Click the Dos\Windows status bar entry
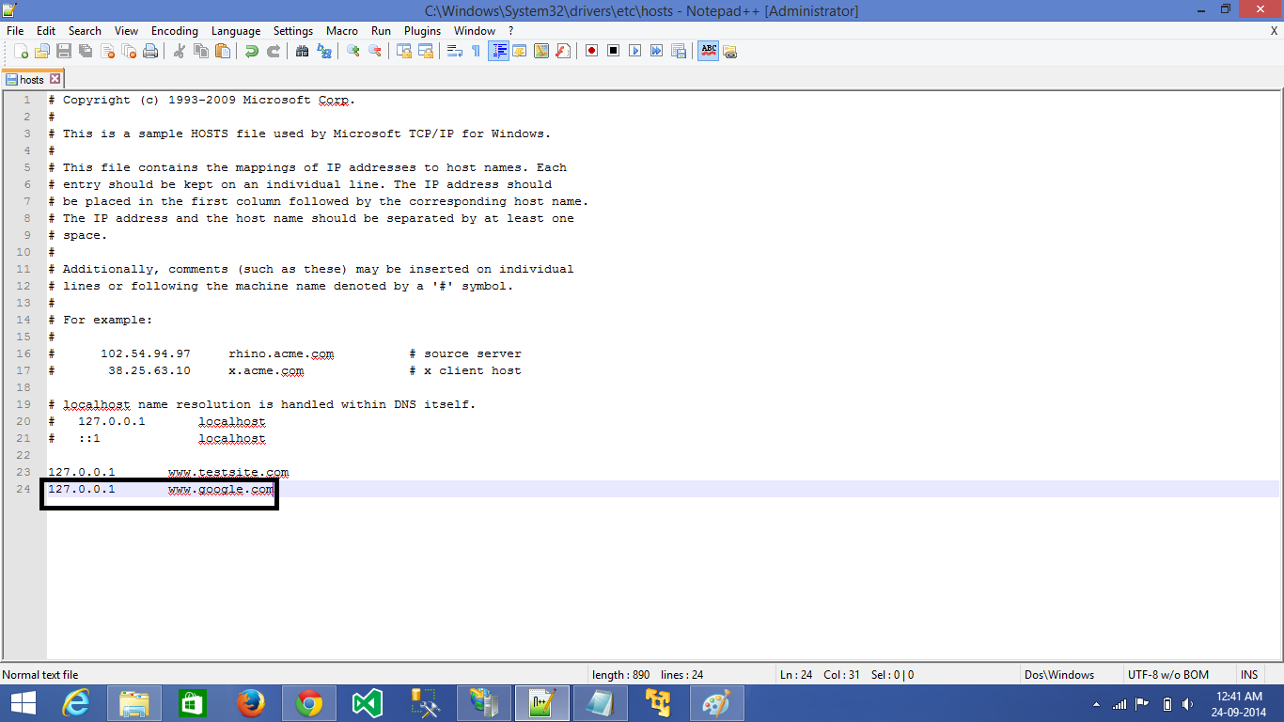Screen dimensions: 1284x722 pyautogui.click(x=1059, y=674)
